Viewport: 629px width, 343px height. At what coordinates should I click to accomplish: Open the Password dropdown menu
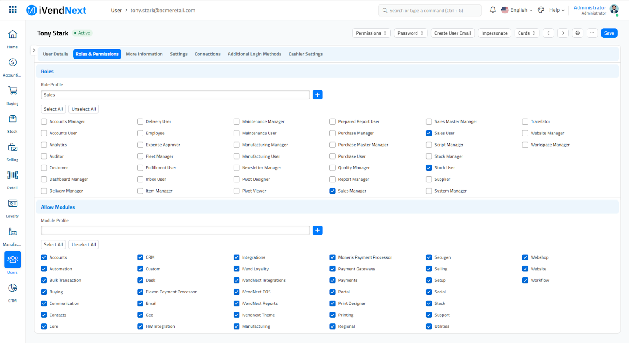[410, 33]
